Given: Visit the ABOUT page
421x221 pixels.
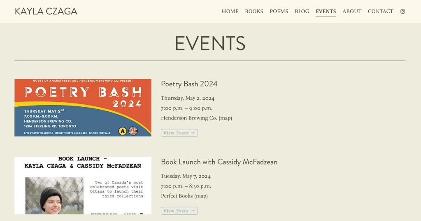Looking at the screenshot, I should pos(352,12).
